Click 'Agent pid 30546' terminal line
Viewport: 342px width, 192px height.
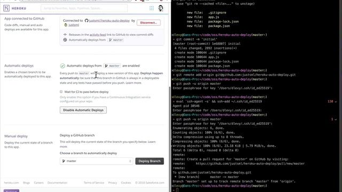pos(186,106)
